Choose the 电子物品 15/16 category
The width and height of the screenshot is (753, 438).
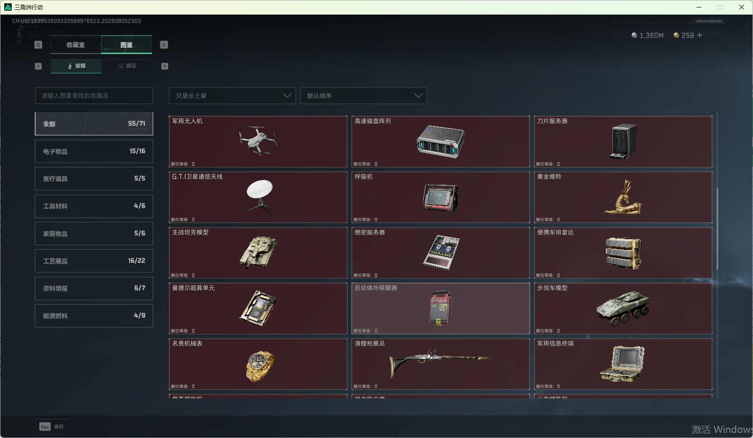point(94,151)
